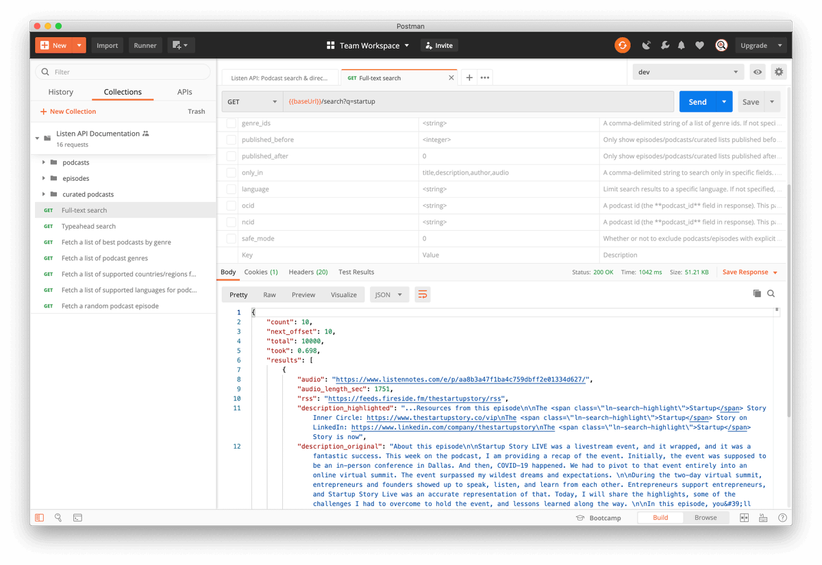Click the Save Response link
The image size is (822, 565).
click(x=747, y=271)
